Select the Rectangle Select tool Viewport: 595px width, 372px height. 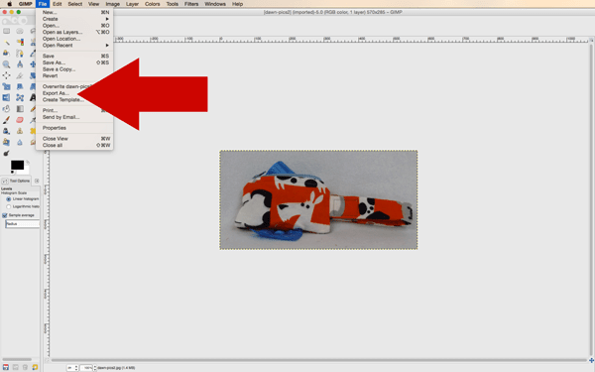point(7,31)
